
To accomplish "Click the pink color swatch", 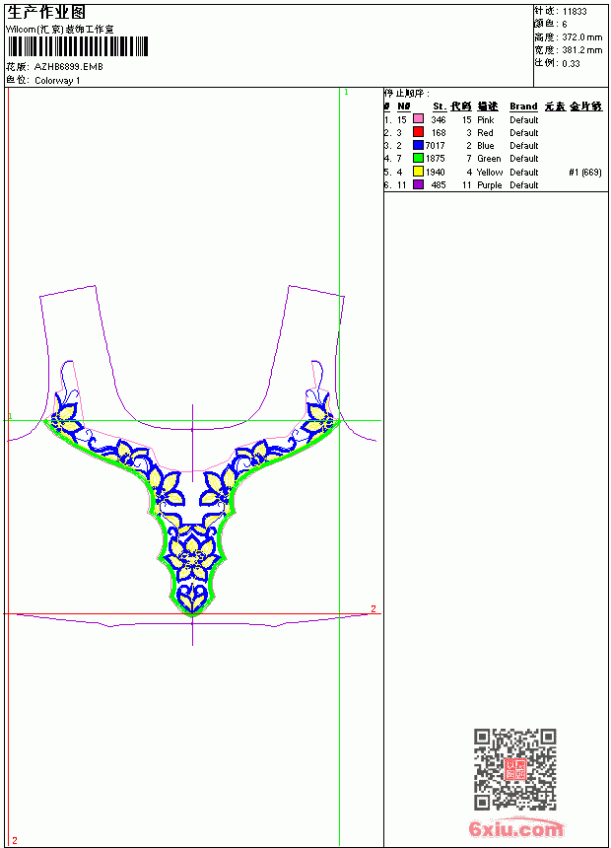I will 418,119.
